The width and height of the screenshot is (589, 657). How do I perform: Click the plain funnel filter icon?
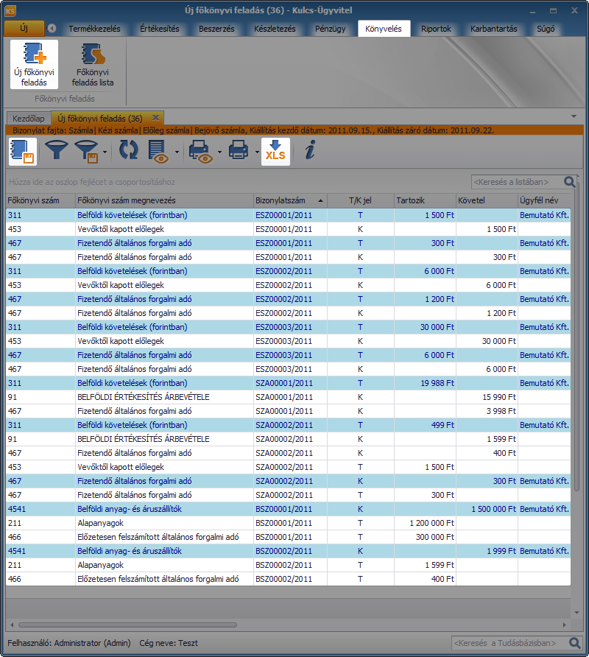pos(56,150)
